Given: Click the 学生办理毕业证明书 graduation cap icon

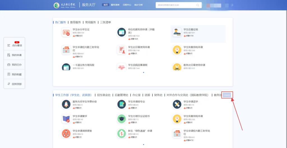Looking at the screenshot, I should coord(121,119).
